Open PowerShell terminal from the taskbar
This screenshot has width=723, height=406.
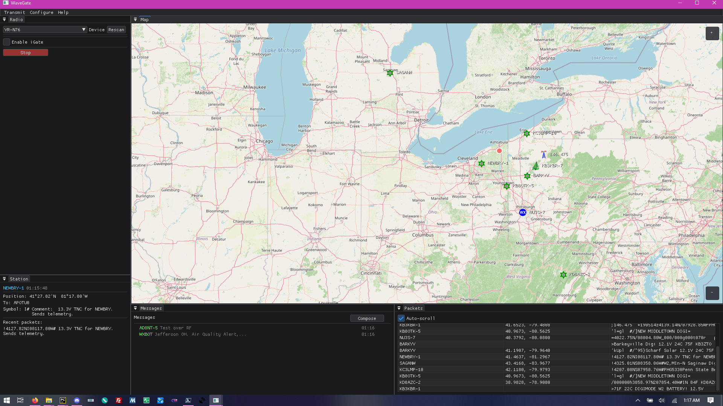[188, 400]
